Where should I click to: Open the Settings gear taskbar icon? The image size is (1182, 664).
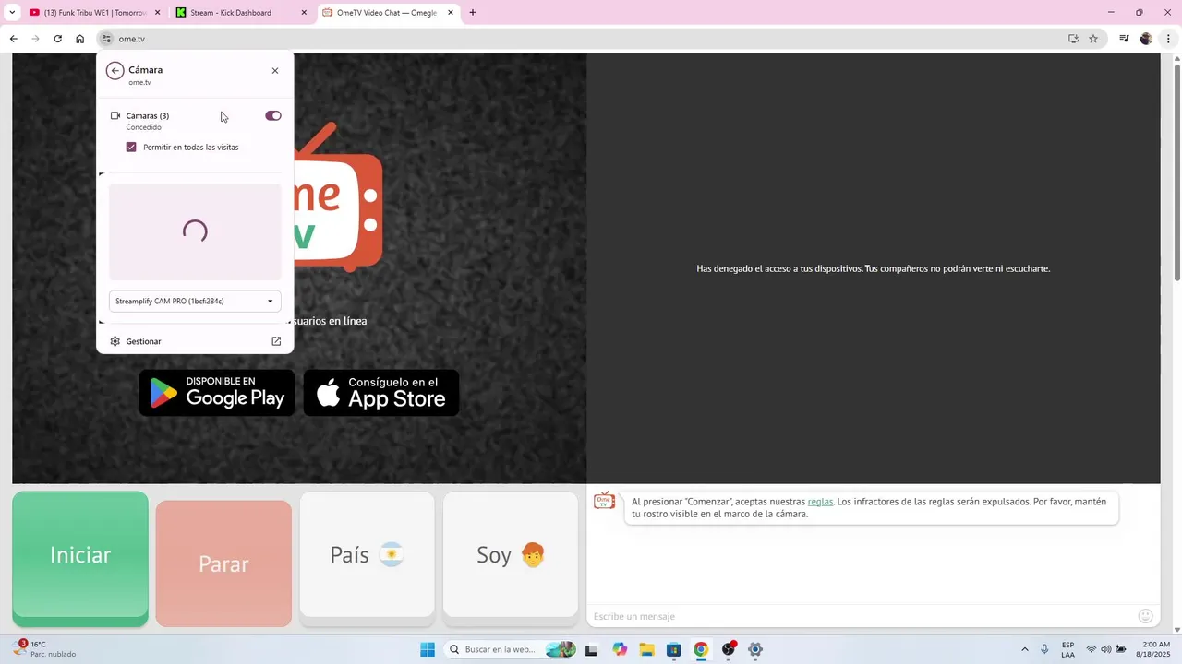[755, 649]
